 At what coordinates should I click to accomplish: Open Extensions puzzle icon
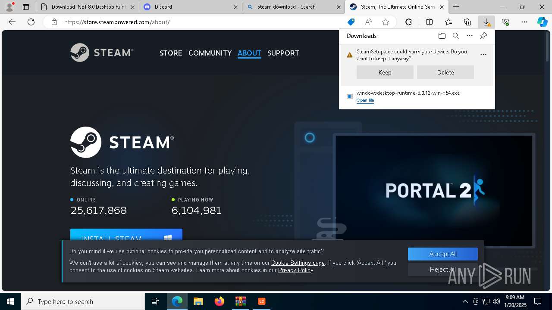click(408, 22)
